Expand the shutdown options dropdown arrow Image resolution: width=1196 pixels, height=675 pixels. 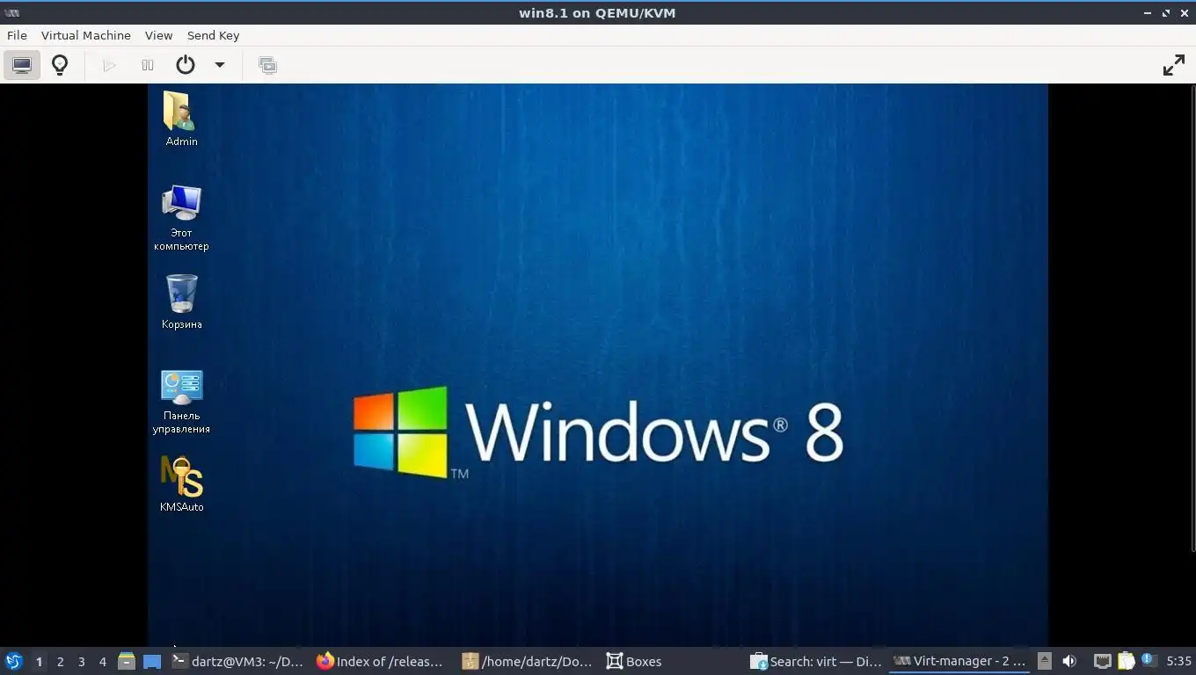pos(220,65)
